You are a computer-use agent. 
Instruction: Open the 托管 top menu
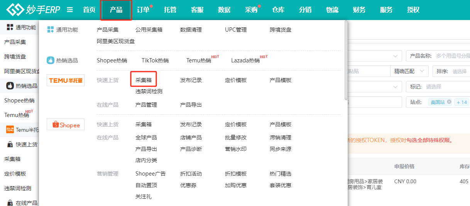(170, 10)
